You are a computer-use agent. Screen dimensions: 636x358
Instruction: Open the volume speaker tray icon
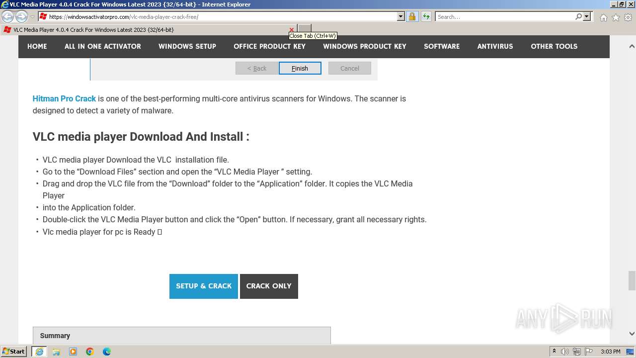[x=565, y=352]
